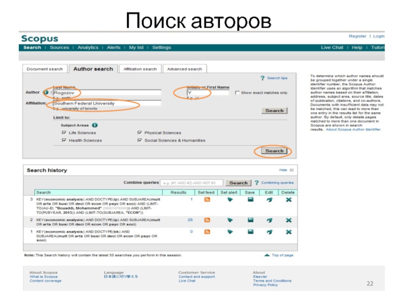Screen dimensions: 397x297
Task: Open Privacy Policy footer link
Action: (x=265, y=285)
